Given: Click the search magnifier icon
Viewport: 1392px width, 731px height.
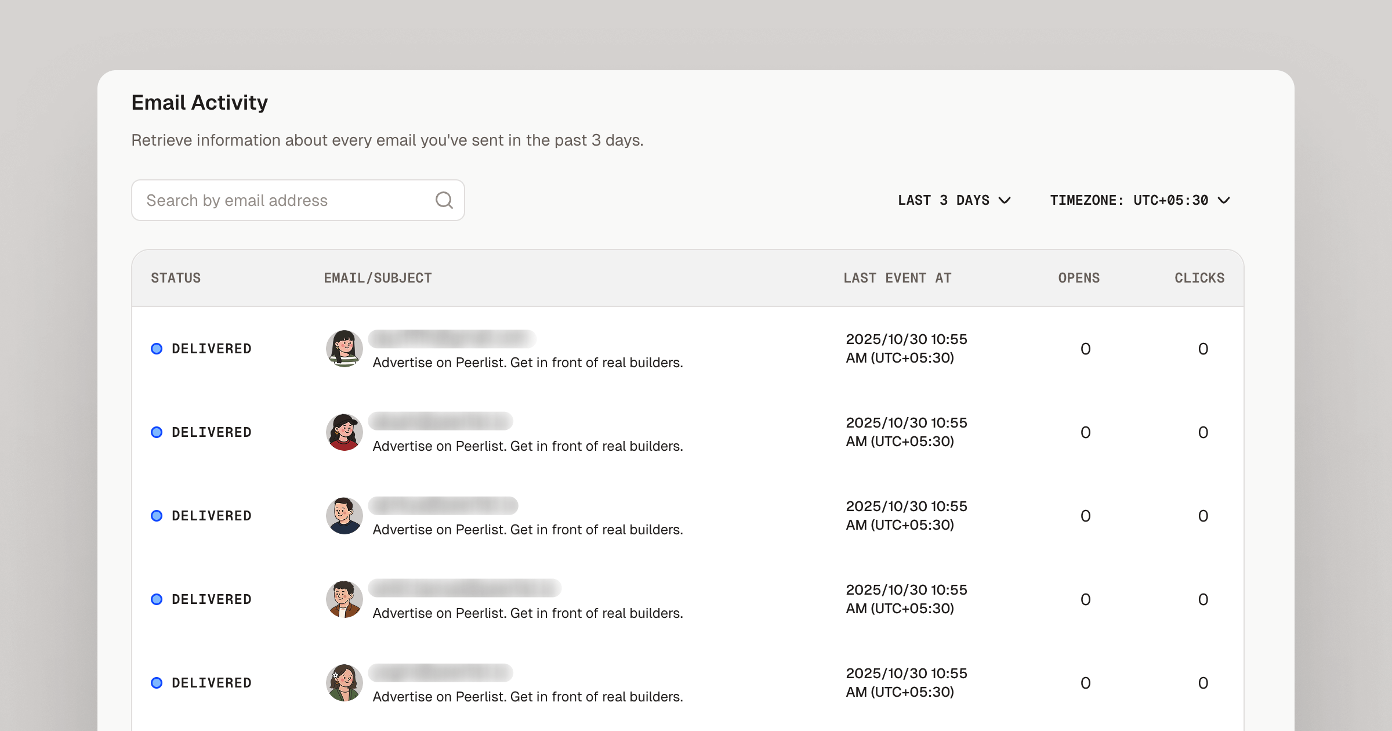Looking at the screenshot, I should pyautogui.click(x=444, y=200).
